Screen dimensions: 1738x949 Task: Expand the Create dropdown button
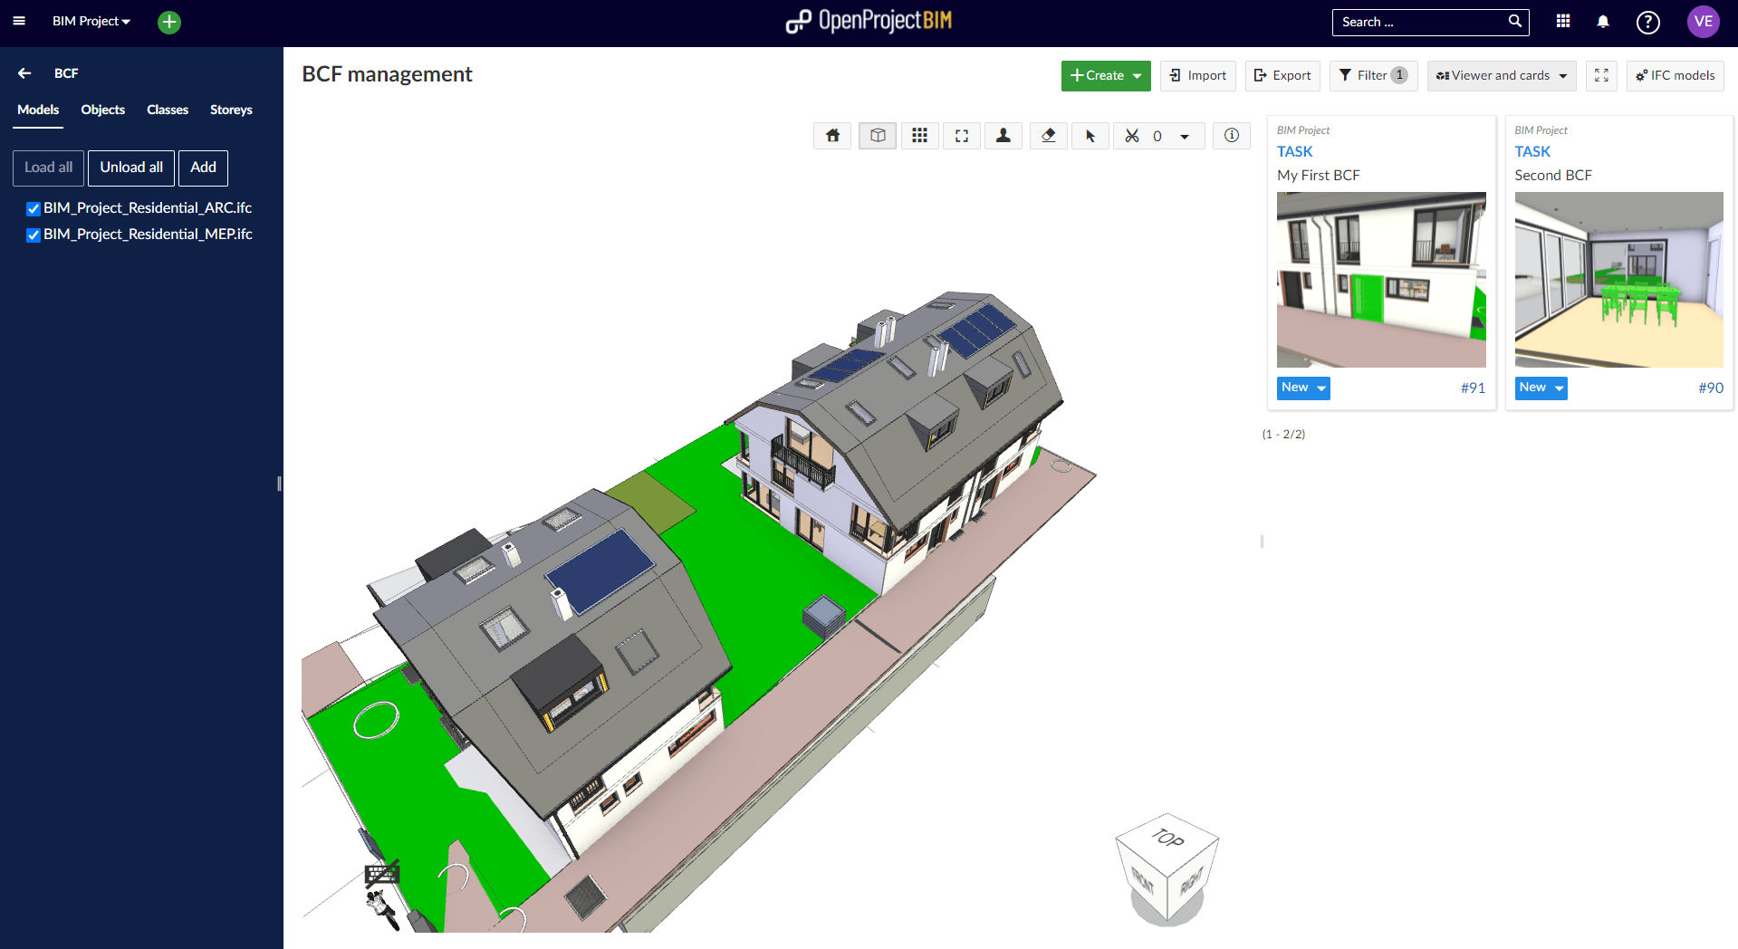click(1105, 76)
